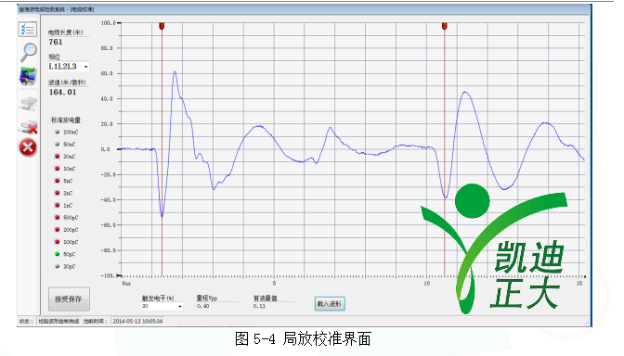Click the first red cursor marker flag

coord(162,26)
